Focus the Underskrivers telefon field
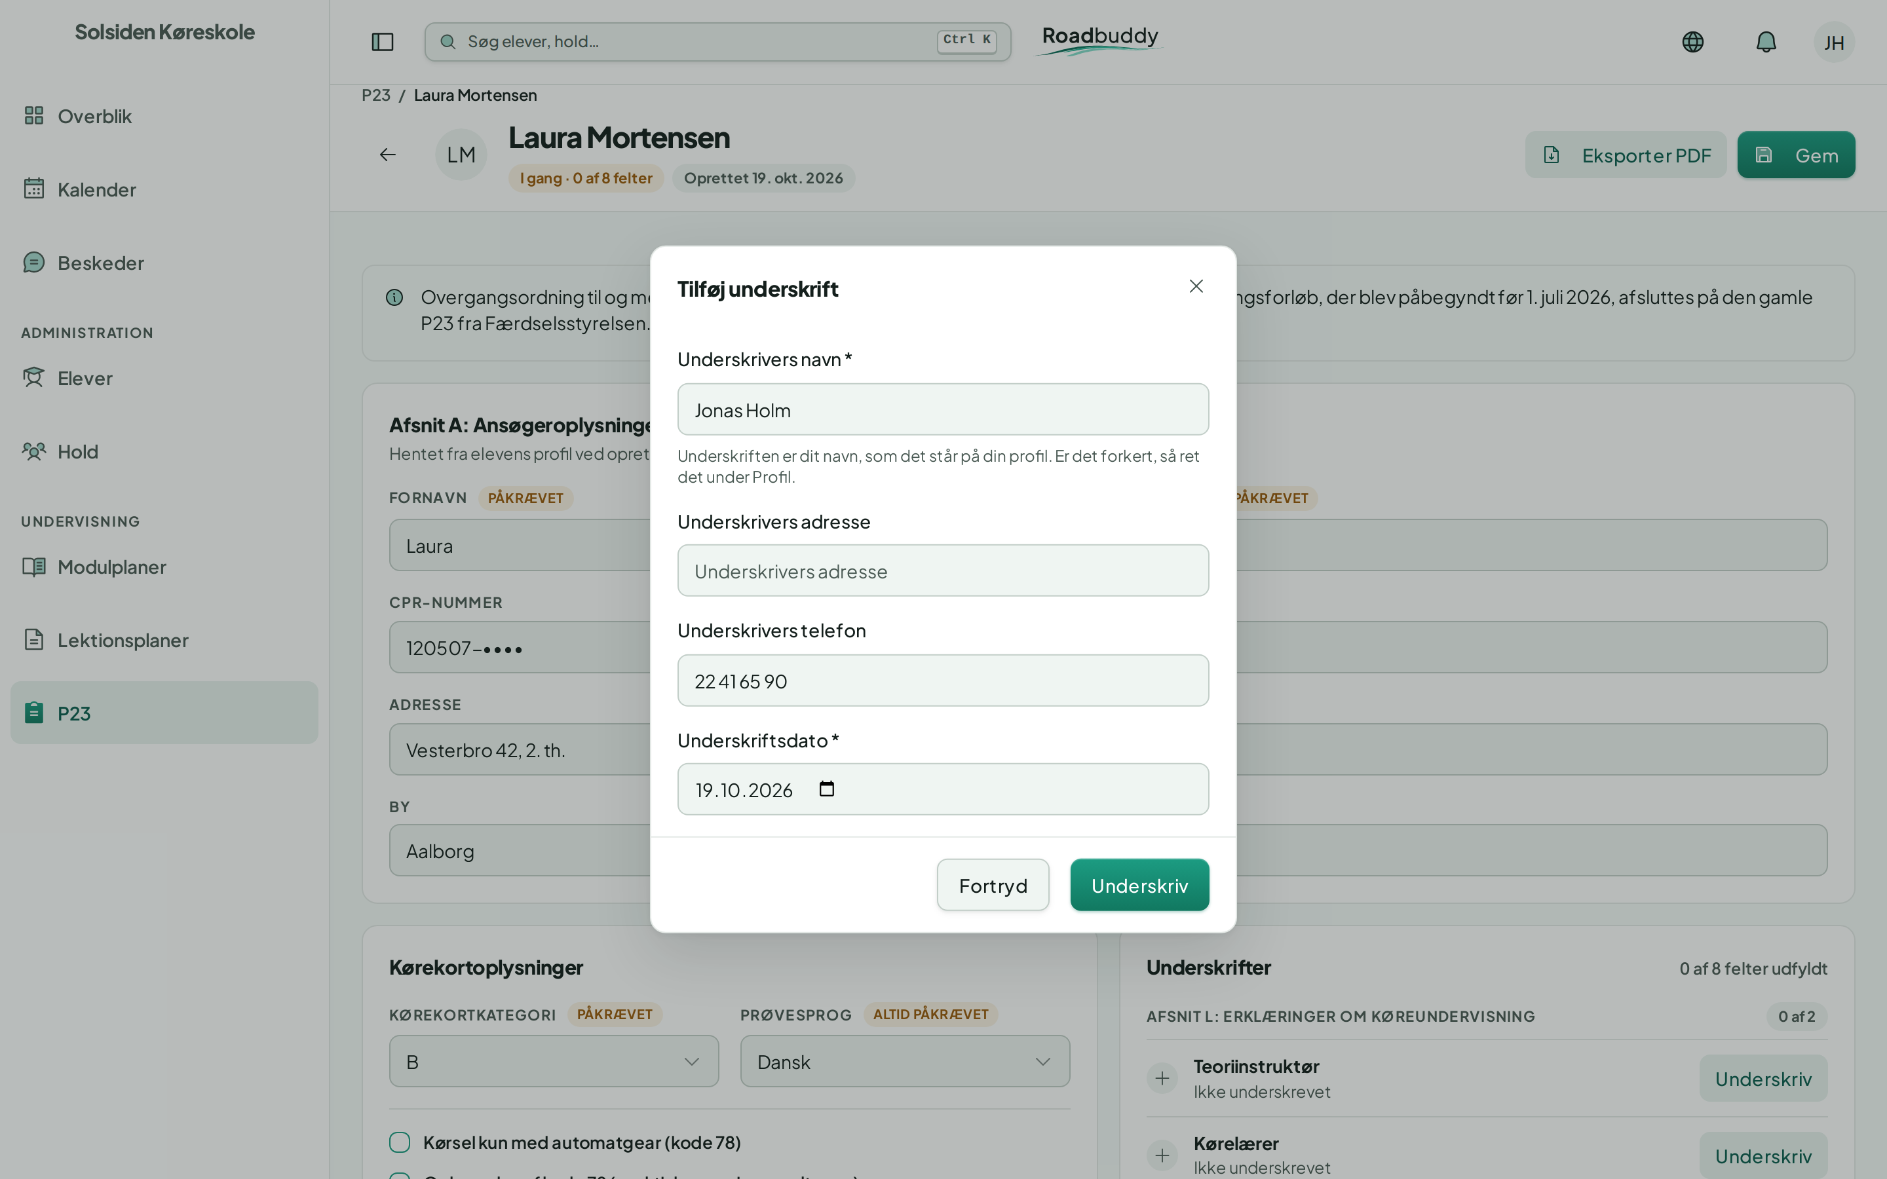1887x1179 pixels. click(x=943, y=681)
